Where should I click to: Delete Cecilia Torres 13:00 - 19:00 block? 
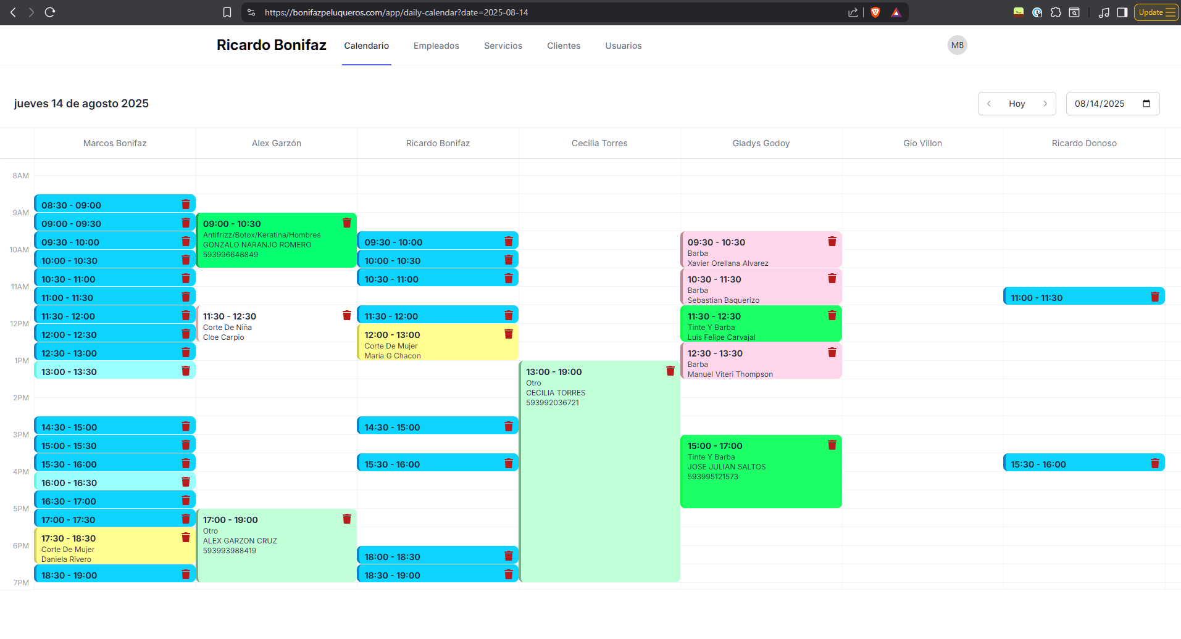(x=670, y=371)
